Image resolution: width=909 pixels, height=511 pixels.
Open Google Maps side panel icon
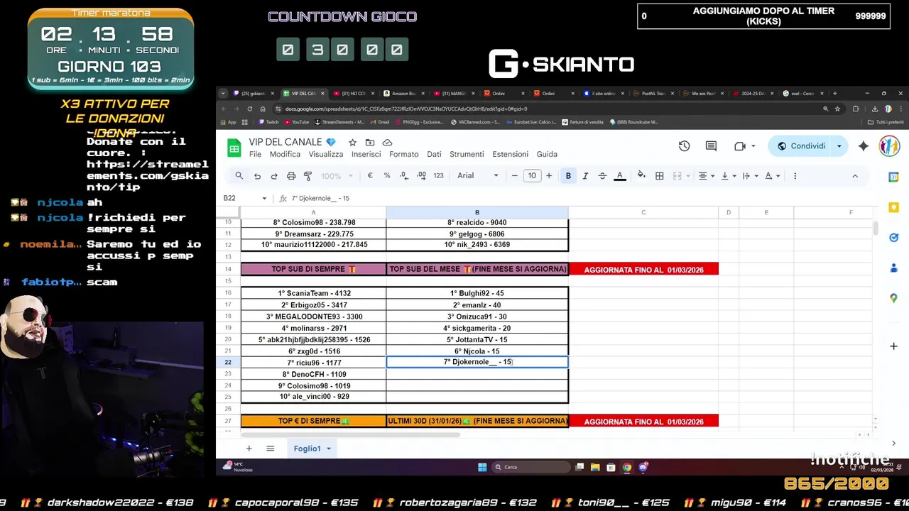point(893,299)
